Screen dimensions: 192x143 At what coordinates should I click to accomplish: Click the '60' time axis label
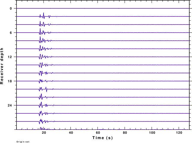98,133
